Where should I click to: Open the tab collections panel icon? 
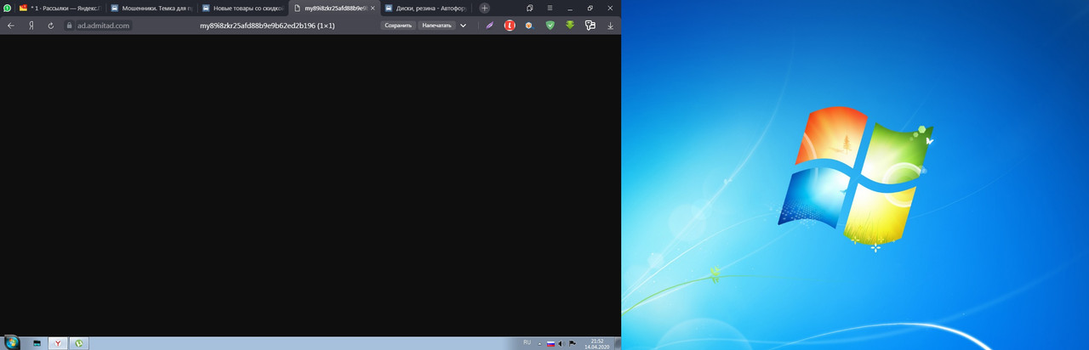pyautogui.click(x=529, y=8)
